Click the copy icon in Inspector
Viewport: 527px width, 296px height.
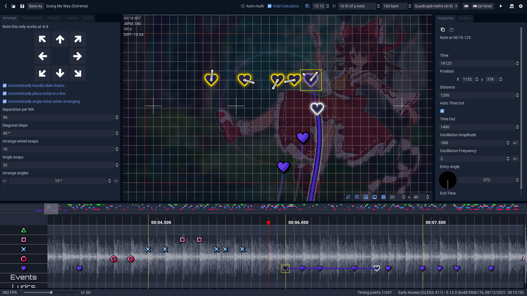(x=442, y=30)
